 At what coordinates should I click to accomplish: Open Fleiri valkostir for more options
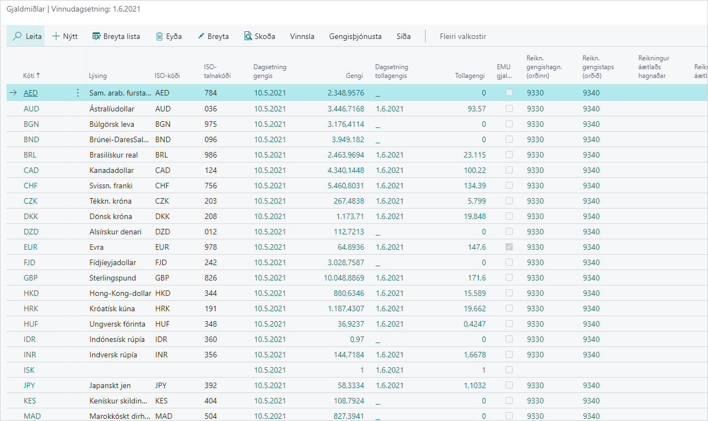click(x=462, y=36)
